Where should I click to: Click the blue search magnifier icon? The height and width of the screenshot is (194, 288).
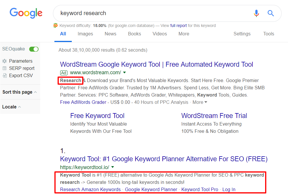click(x=271, y=13)
